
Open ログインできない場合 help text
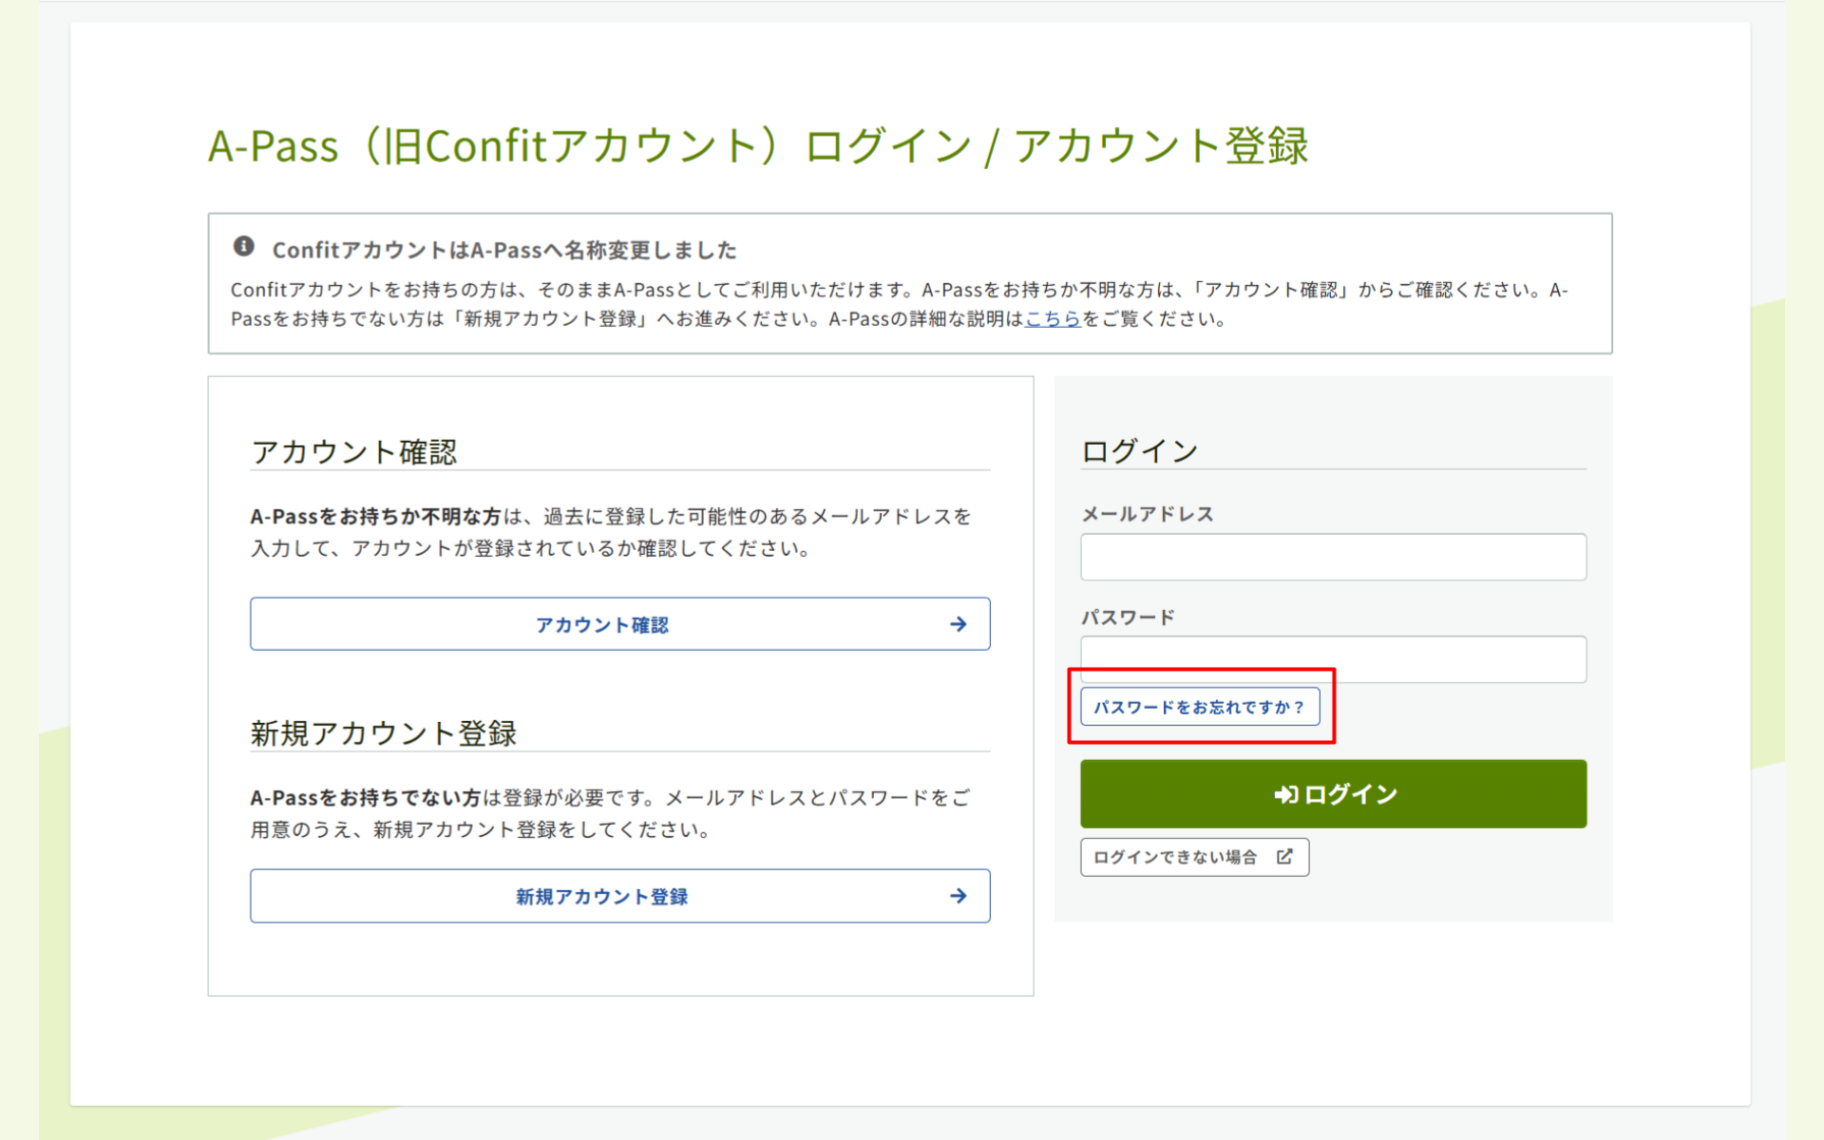click(1175, 857)
